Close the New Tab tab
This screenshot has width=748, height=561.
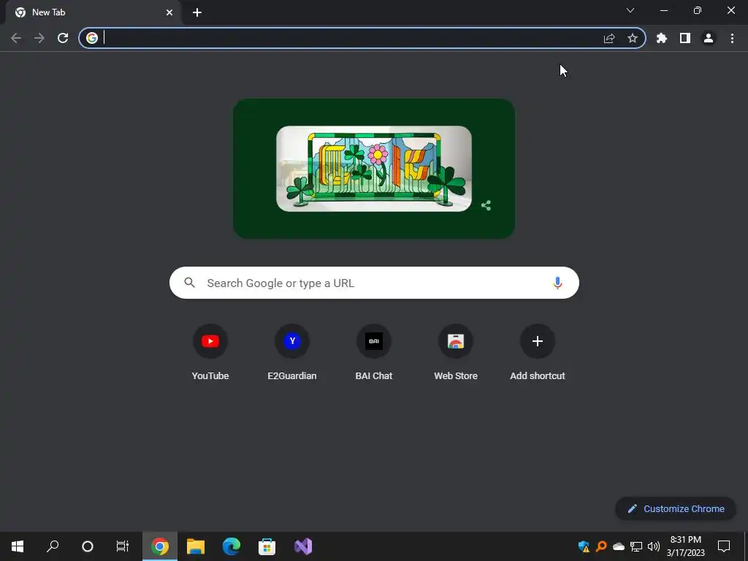[169, 12]
